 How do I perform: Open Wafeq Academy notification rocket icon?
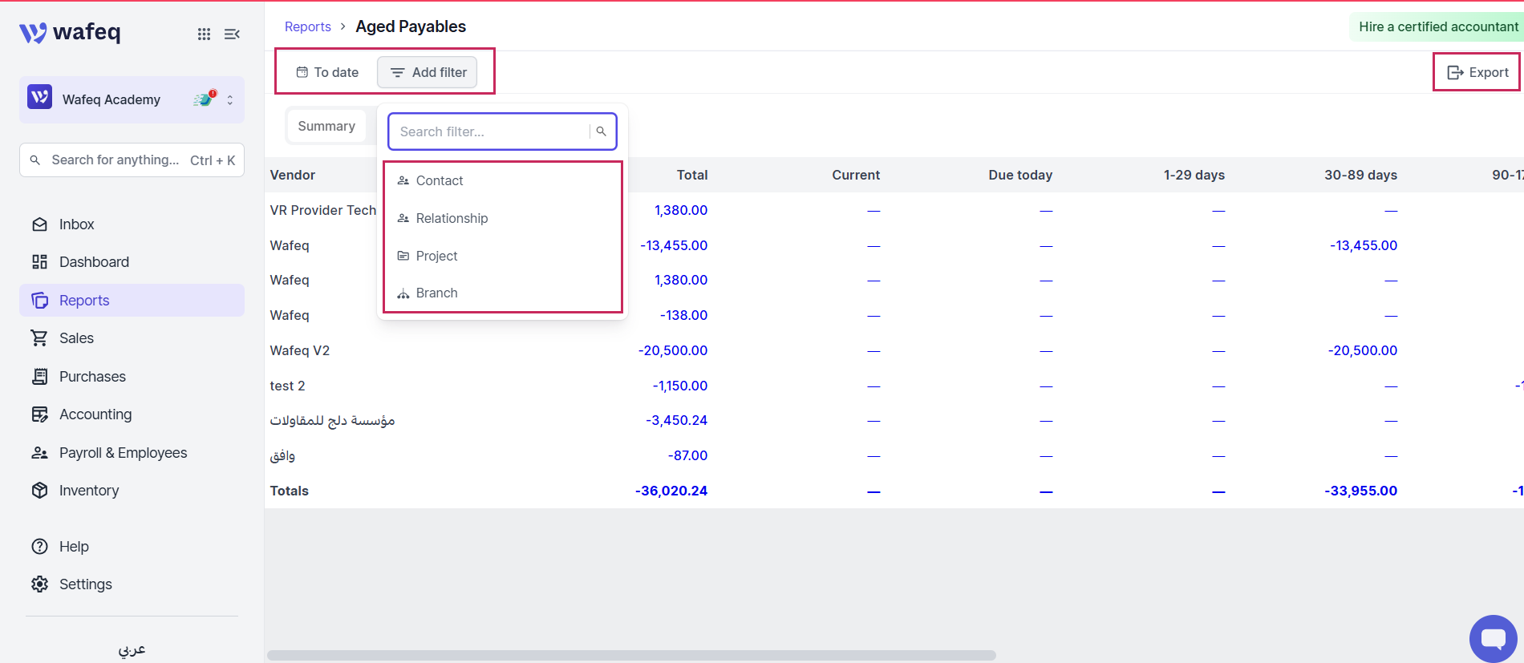pyautogui.click(x=205, y=99)
